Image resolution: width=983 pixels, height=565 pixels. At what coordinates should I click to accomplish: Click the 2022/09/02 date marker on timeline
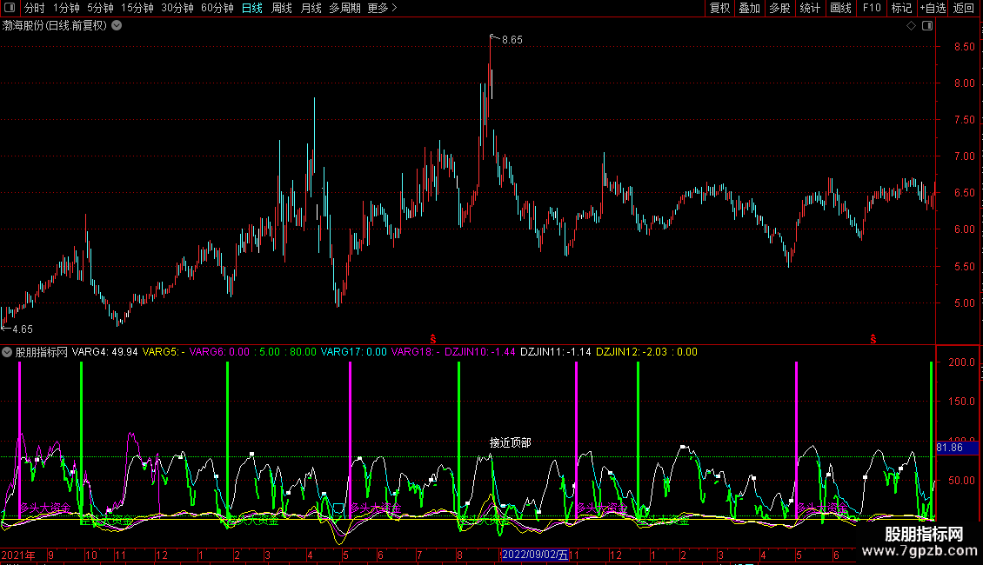click(535, 555)
